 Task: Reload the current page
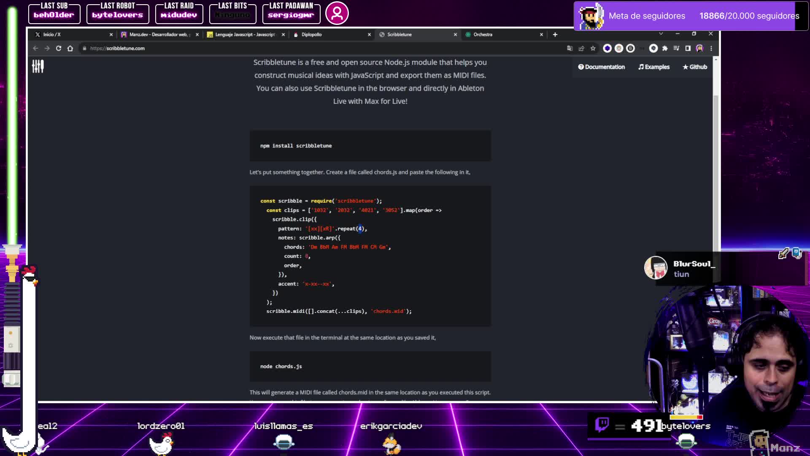point(59,48)
